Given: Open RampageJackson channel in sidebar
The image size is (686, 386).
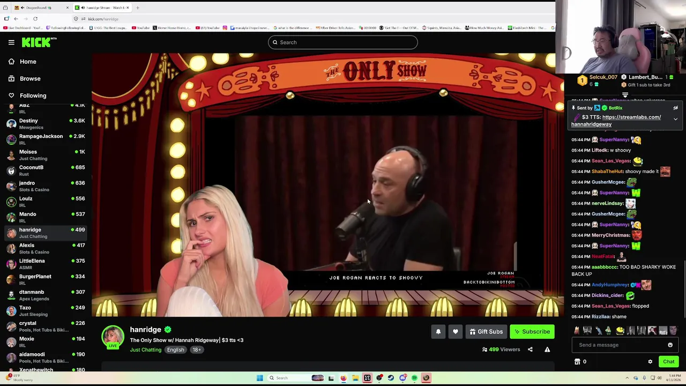Looking at the screenshot, I should click(x=46, y=139).
